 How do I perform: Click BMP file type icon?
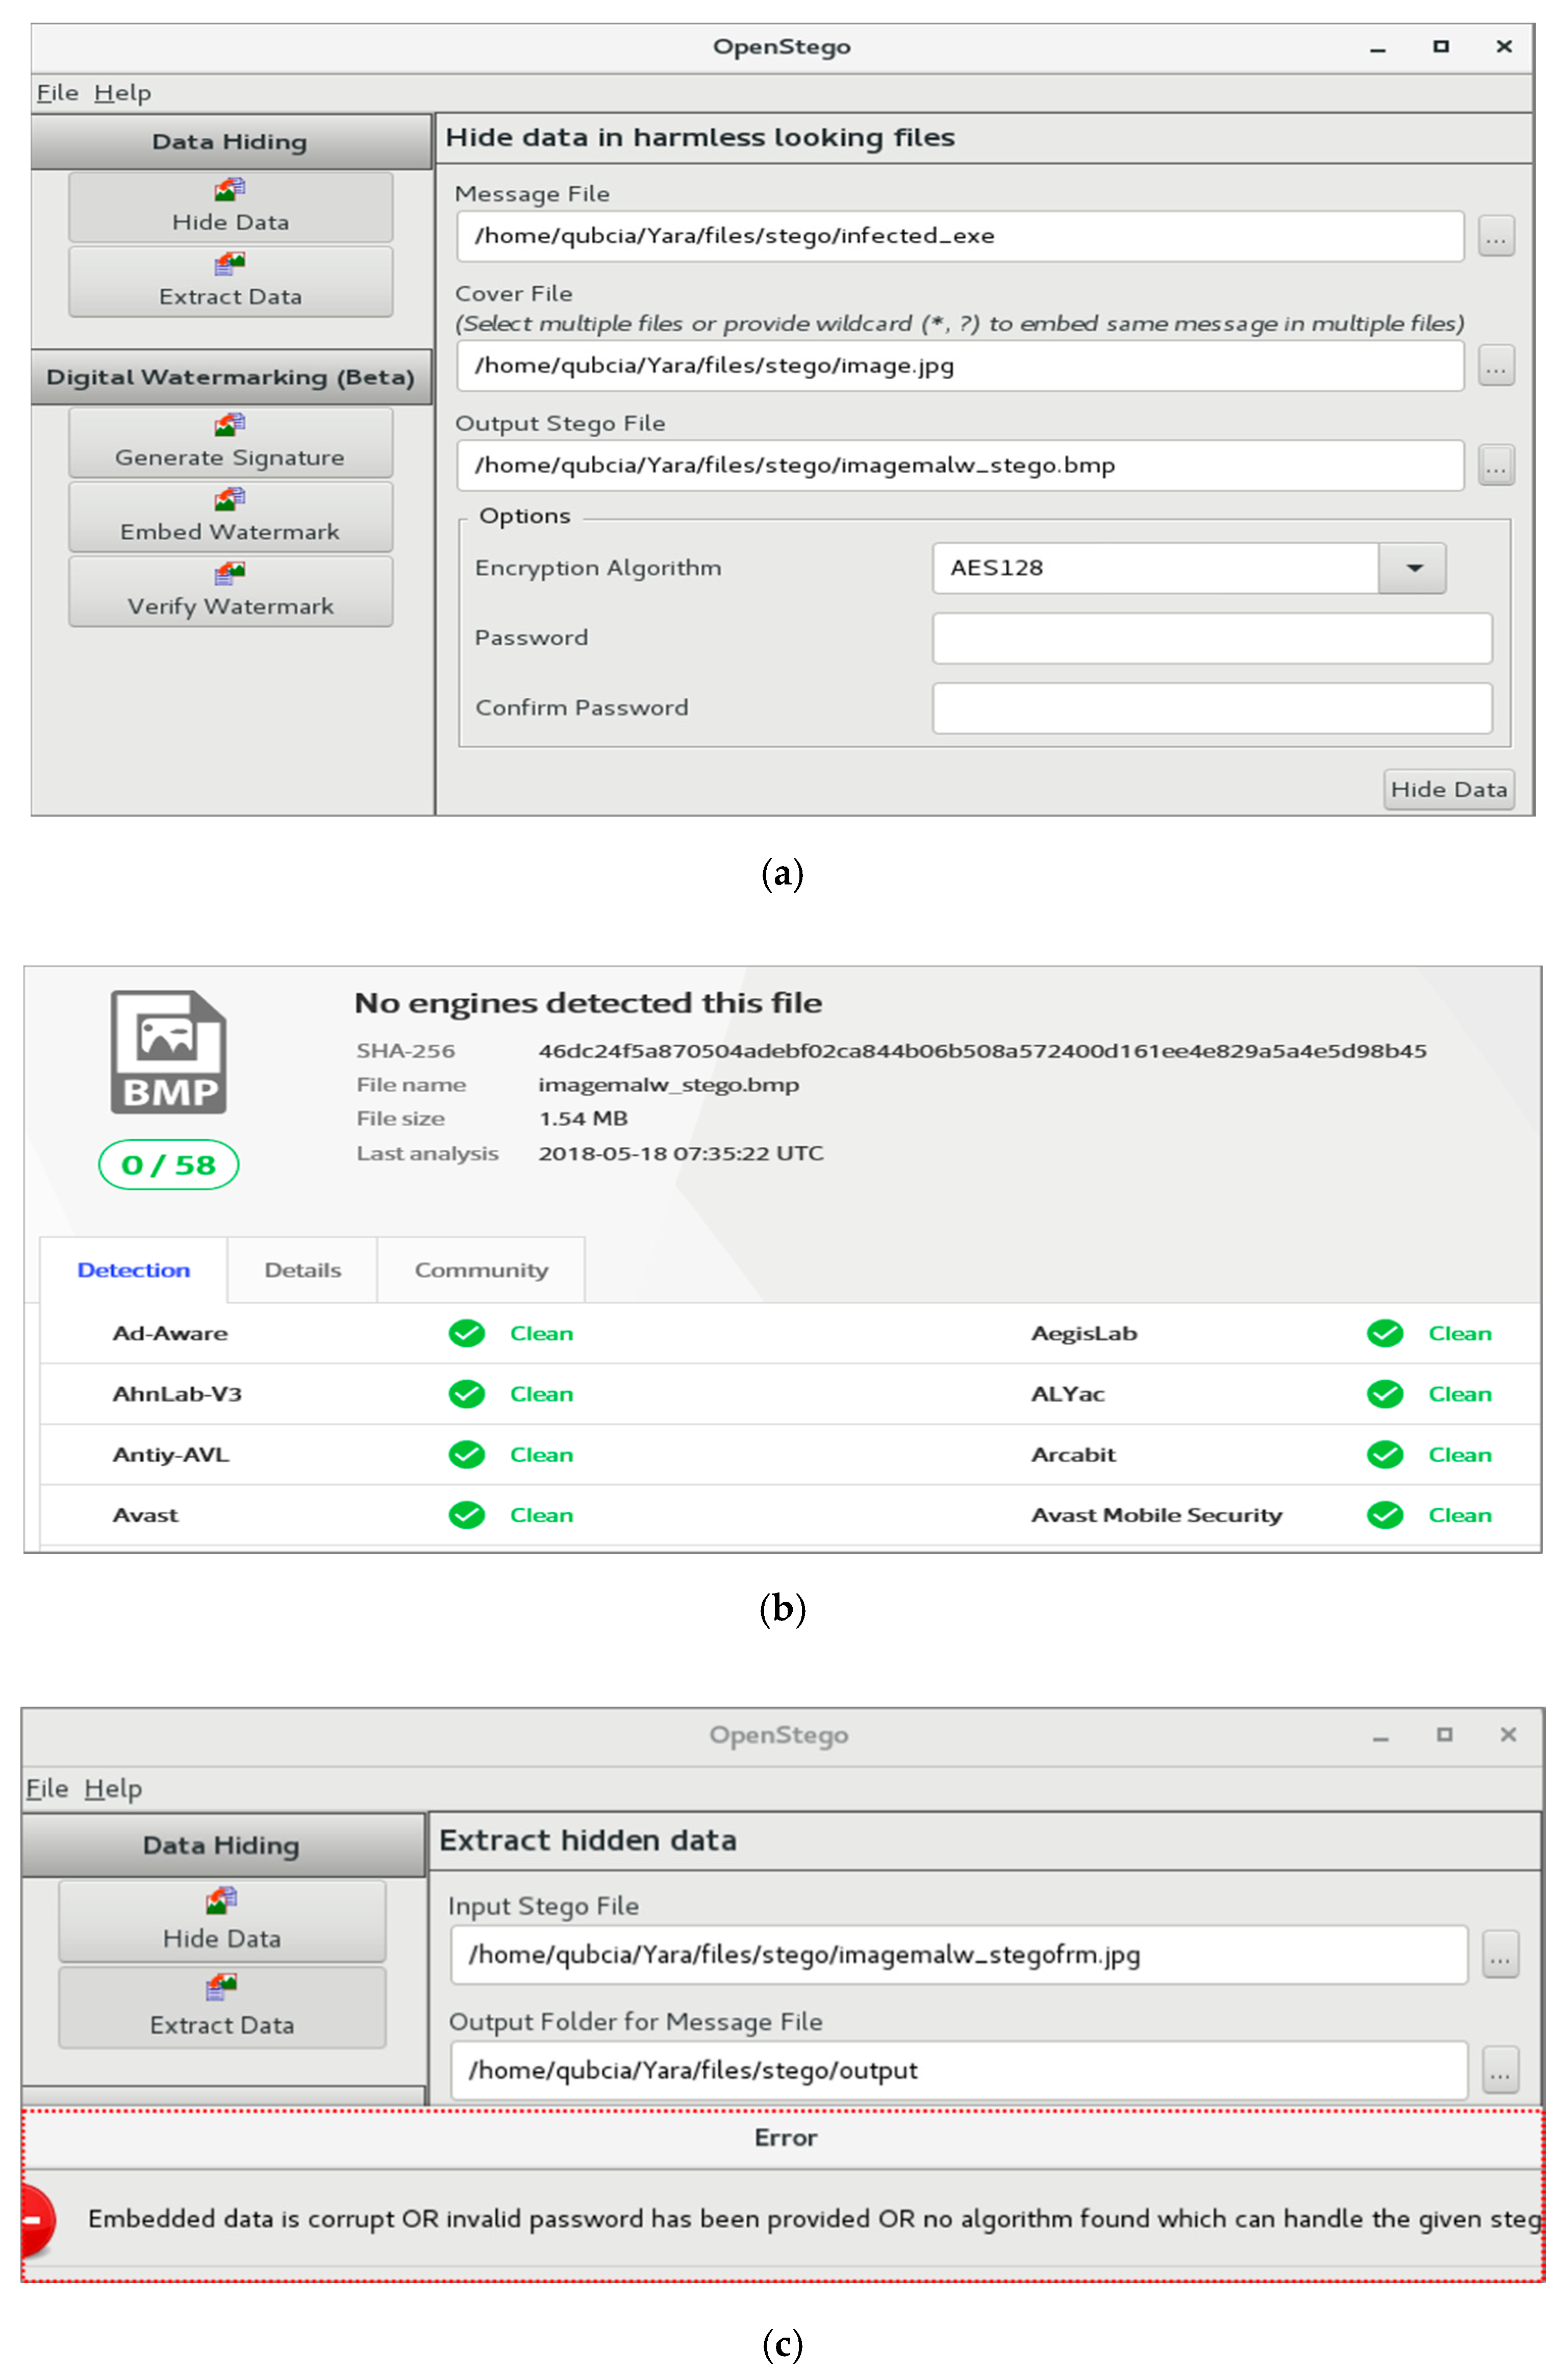(x=169, y=1052)
